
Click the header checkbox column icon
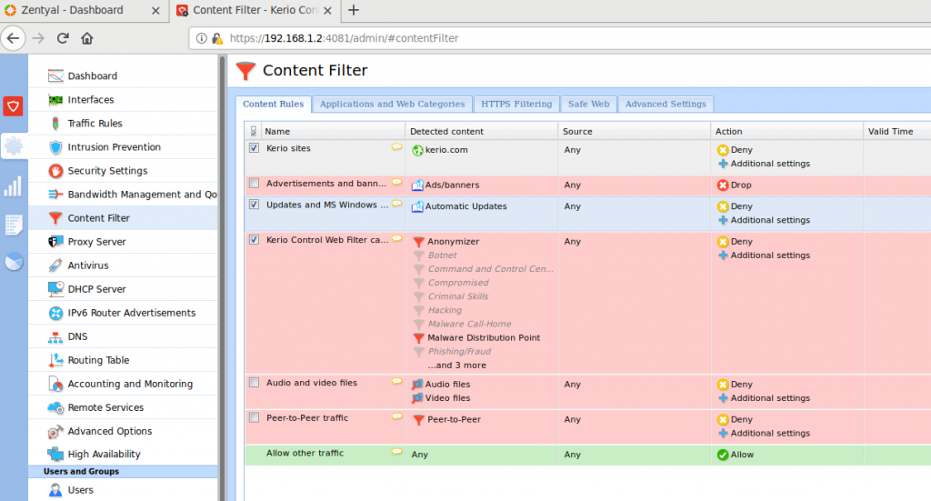[x=254, y=131]
